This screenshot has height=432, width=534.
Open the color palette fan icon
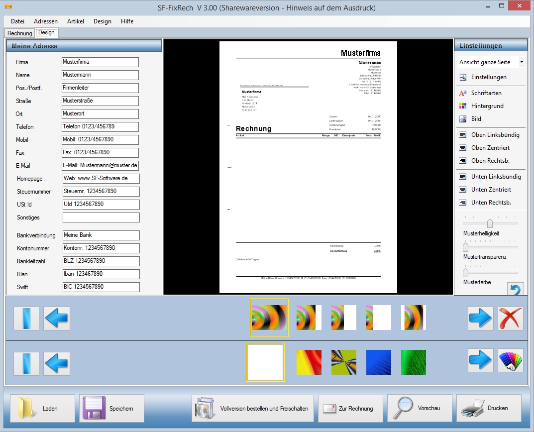click(510, 360)
